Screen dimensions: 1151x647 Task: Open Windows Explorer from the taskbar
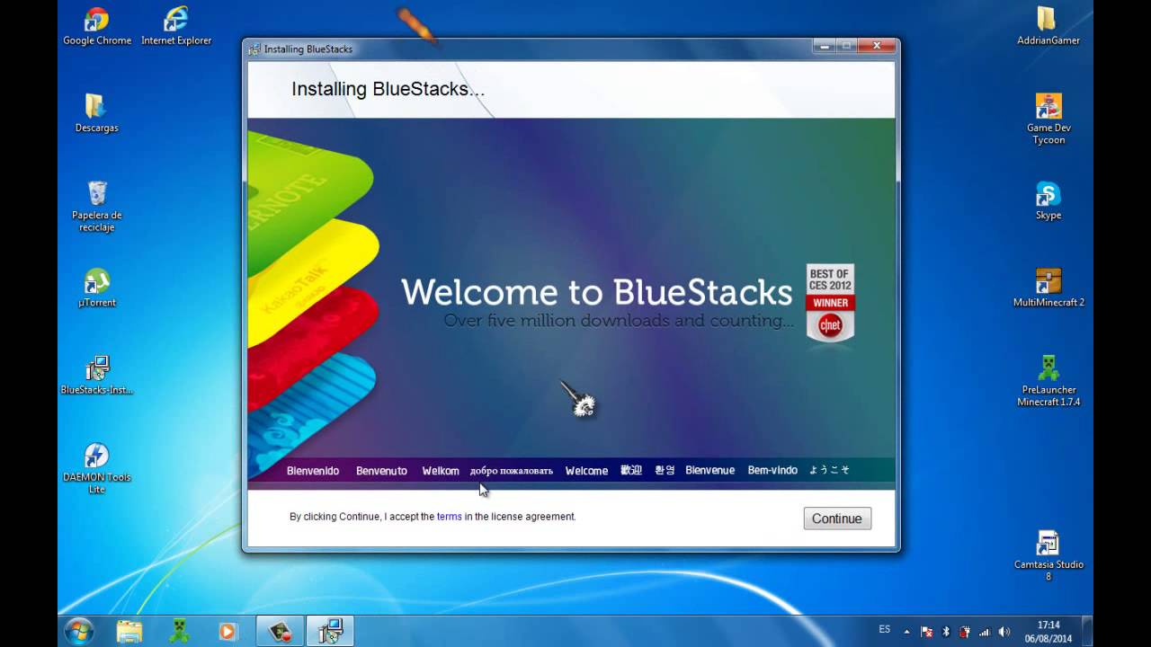[129, 631]
